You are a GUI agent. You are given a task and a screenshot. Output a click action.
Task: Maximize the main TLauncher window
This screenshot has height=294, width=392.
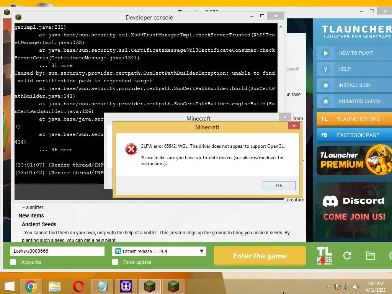pyautogui.click(x=371, y=11)
